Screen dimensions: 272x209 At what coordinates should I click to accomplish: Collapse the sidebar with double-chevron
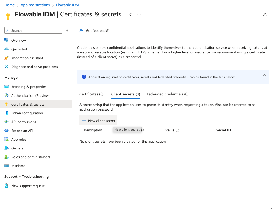pos(67,30)
